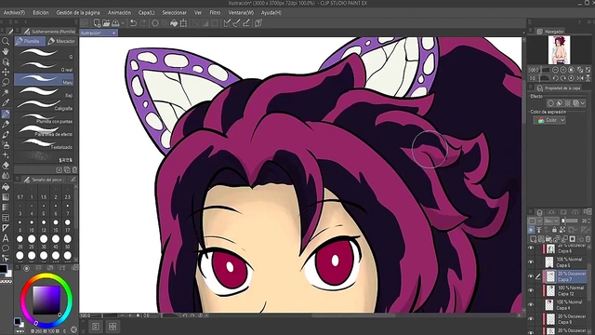Hide layer Capa 12 with its eye icon
595x335 pixels.
531,290
